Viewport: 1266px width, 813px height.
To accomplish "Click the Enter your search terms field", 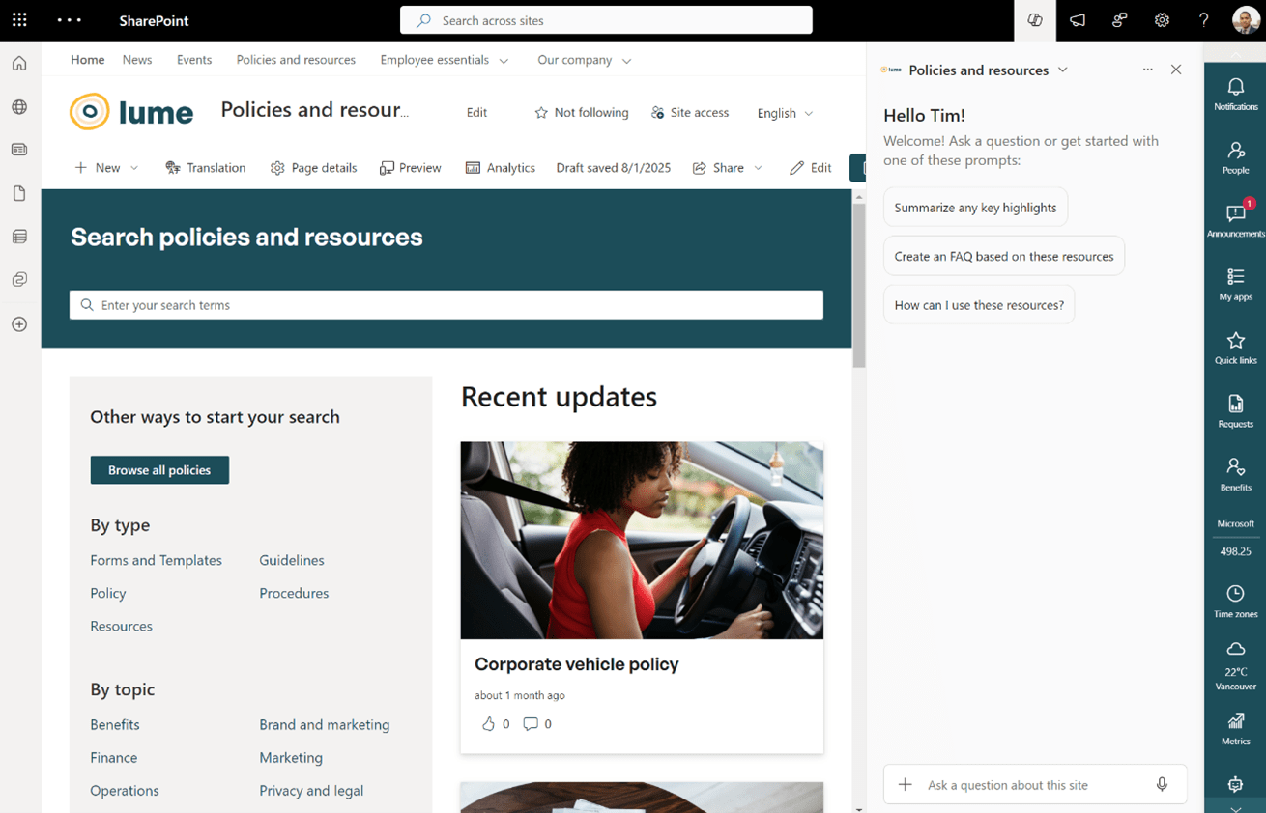I will coord(446,305).
